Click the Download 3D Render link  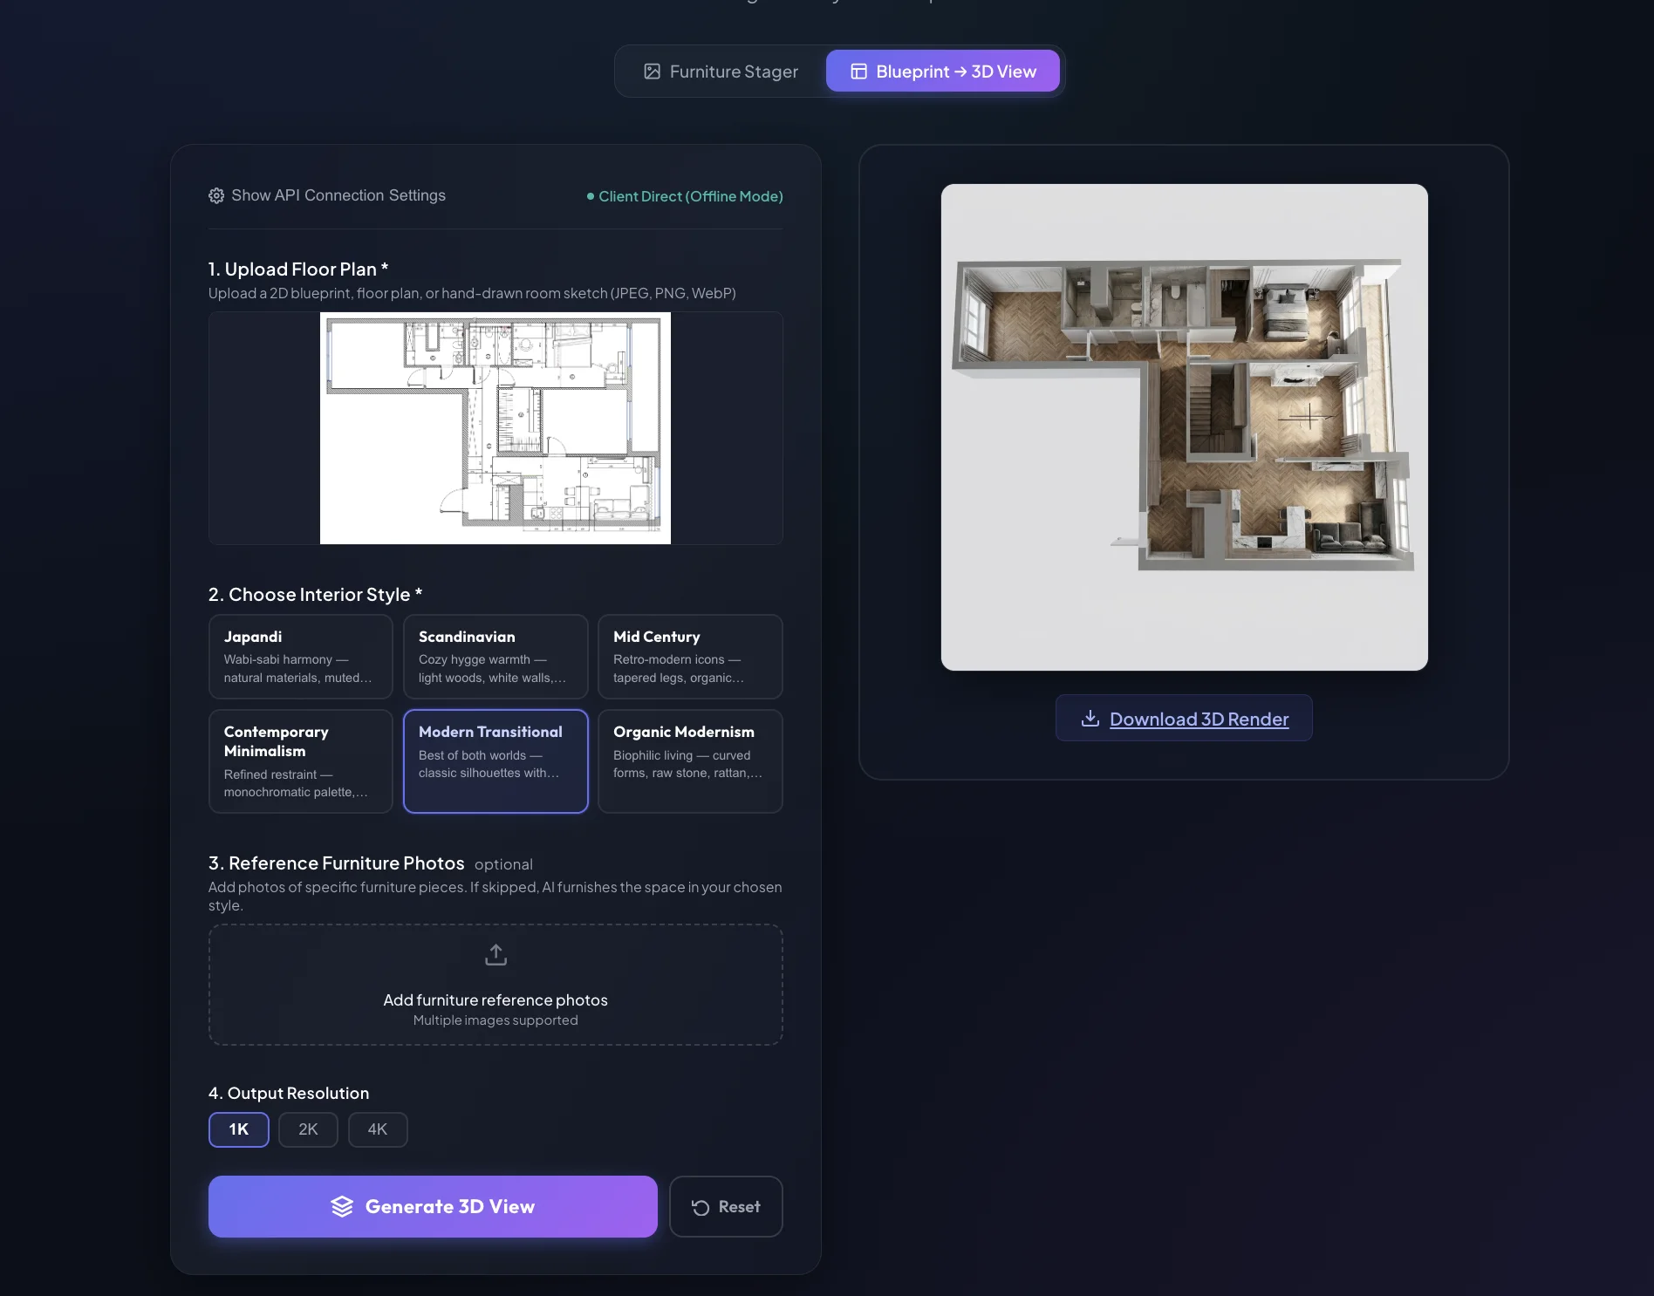pos(1184,719)
